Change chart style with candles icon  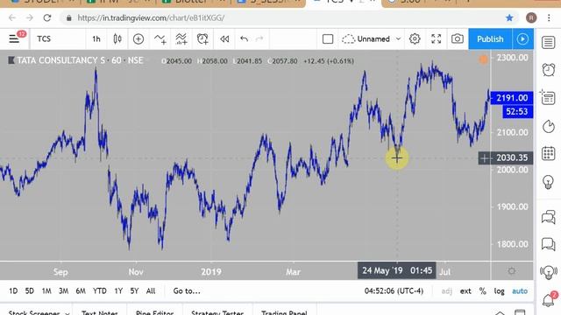click(117, 38)
